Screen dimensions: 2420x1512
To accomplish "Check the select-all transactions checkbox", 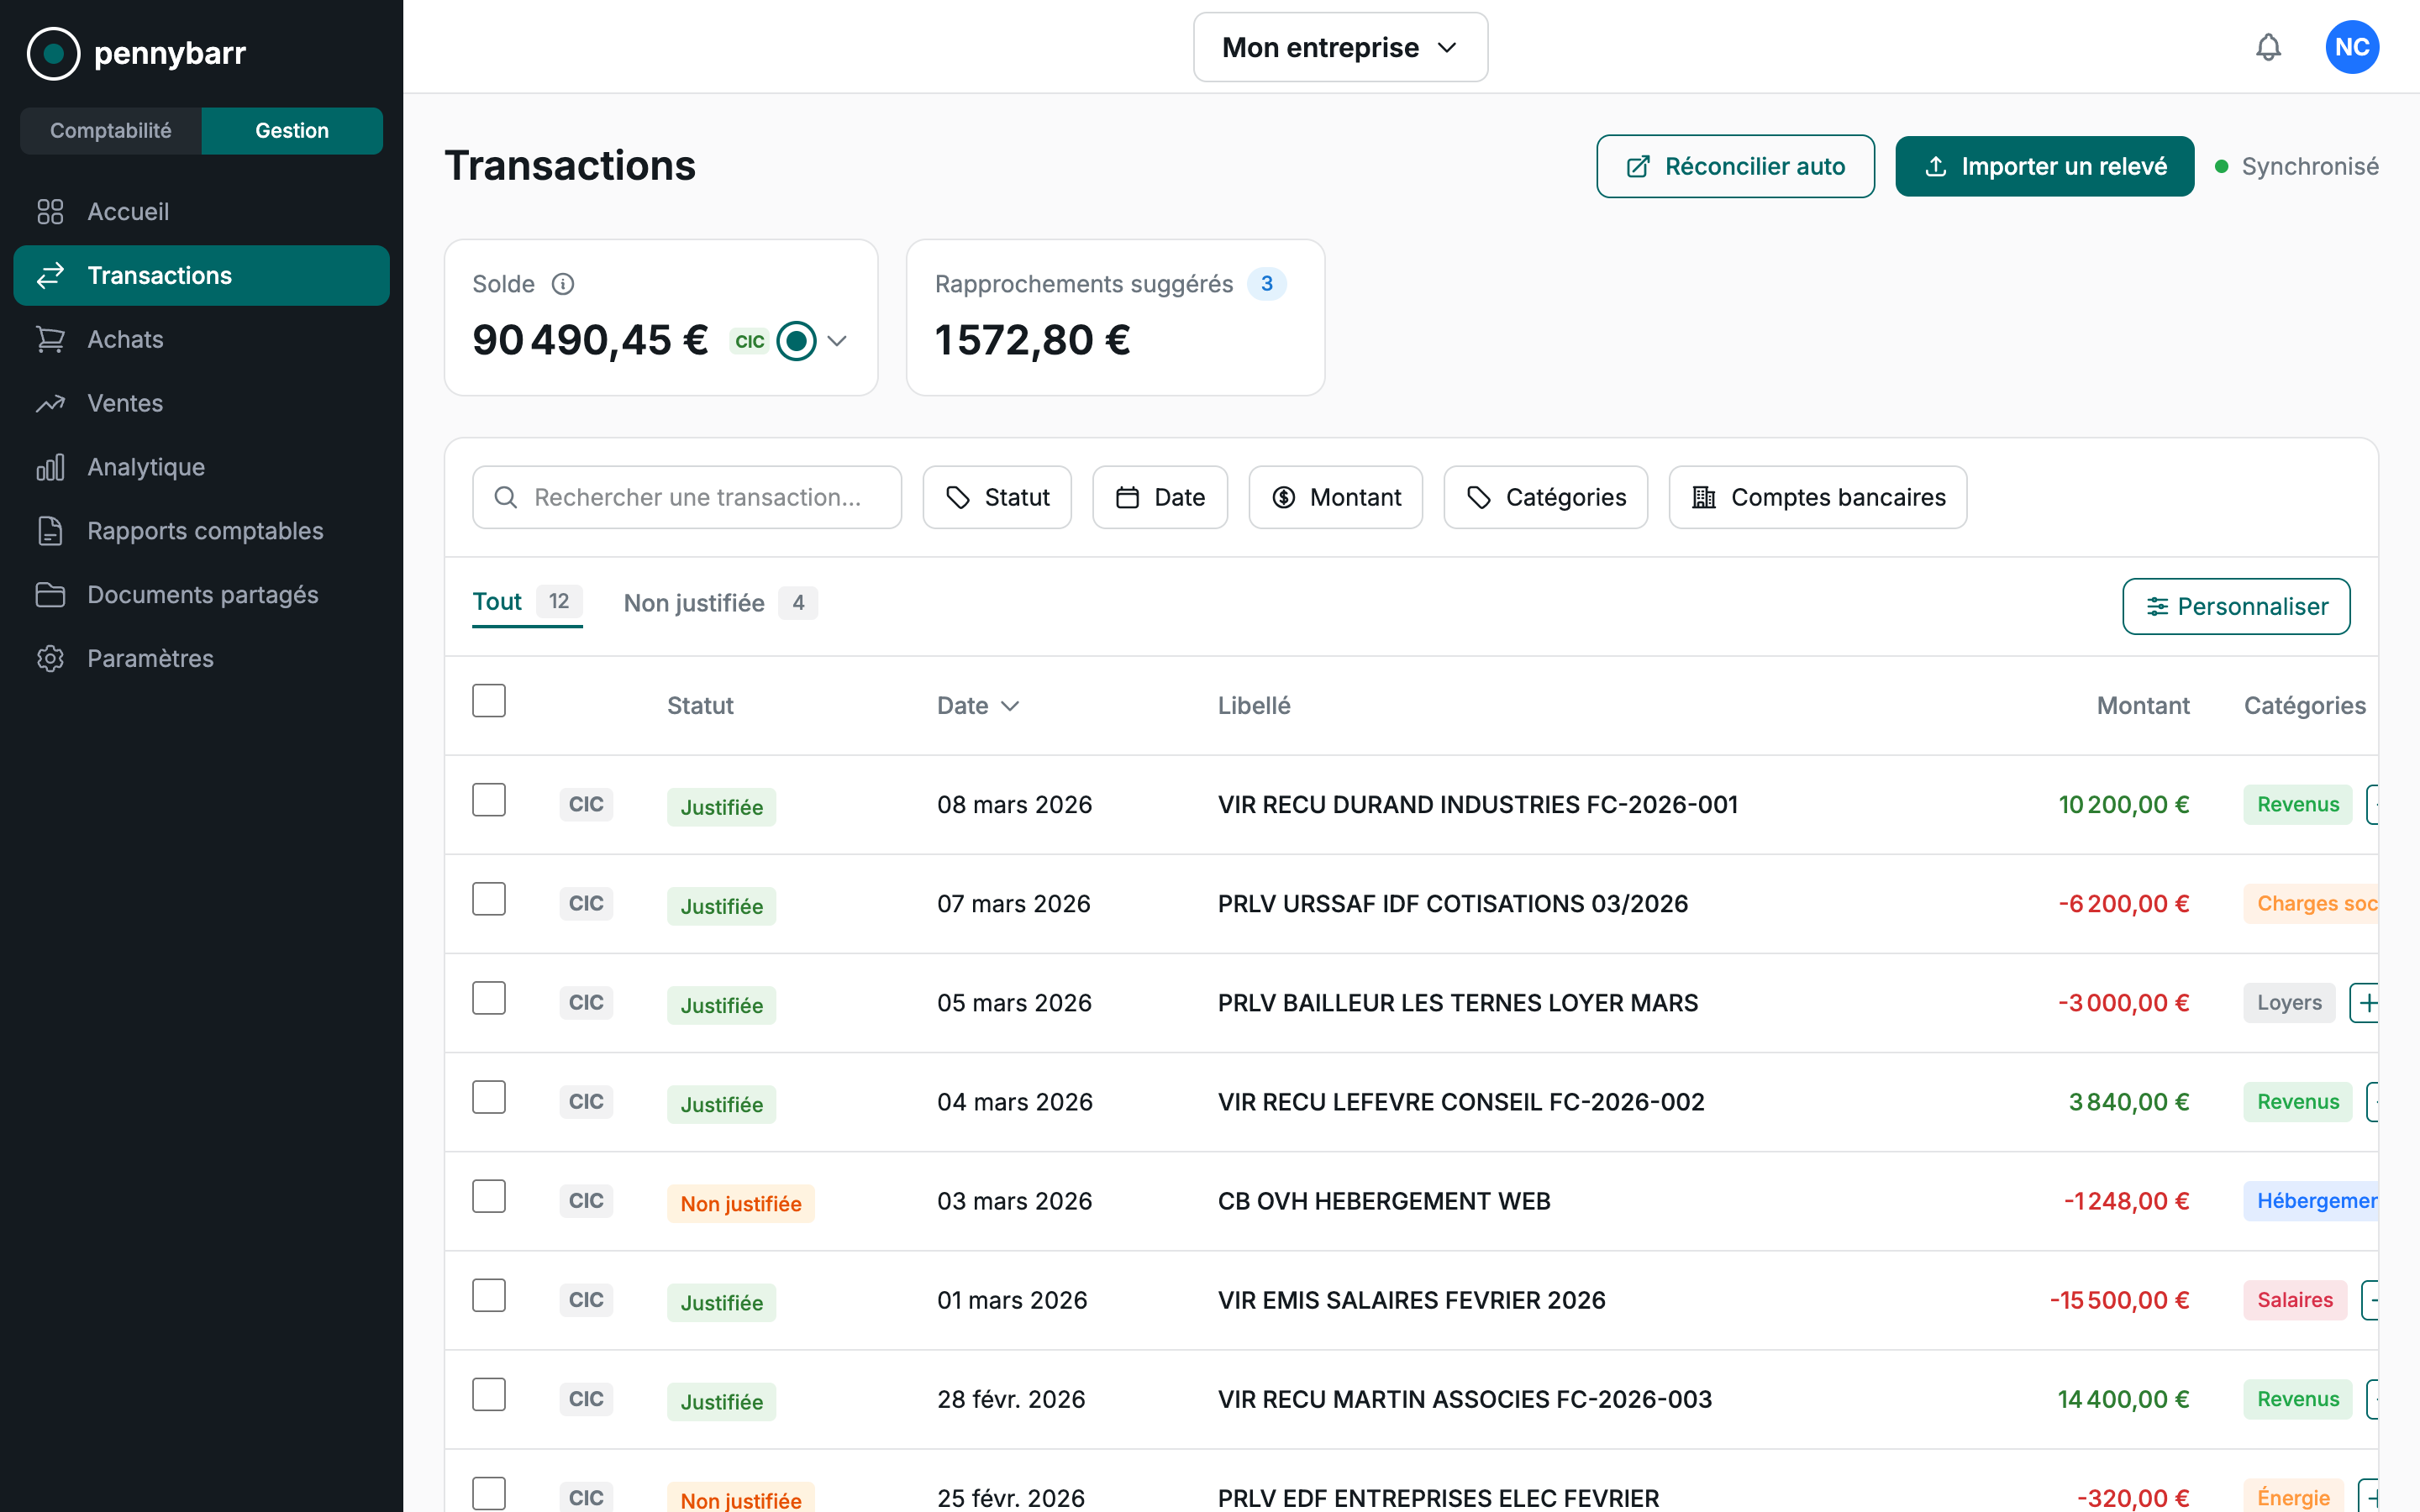I will [489, 700].
